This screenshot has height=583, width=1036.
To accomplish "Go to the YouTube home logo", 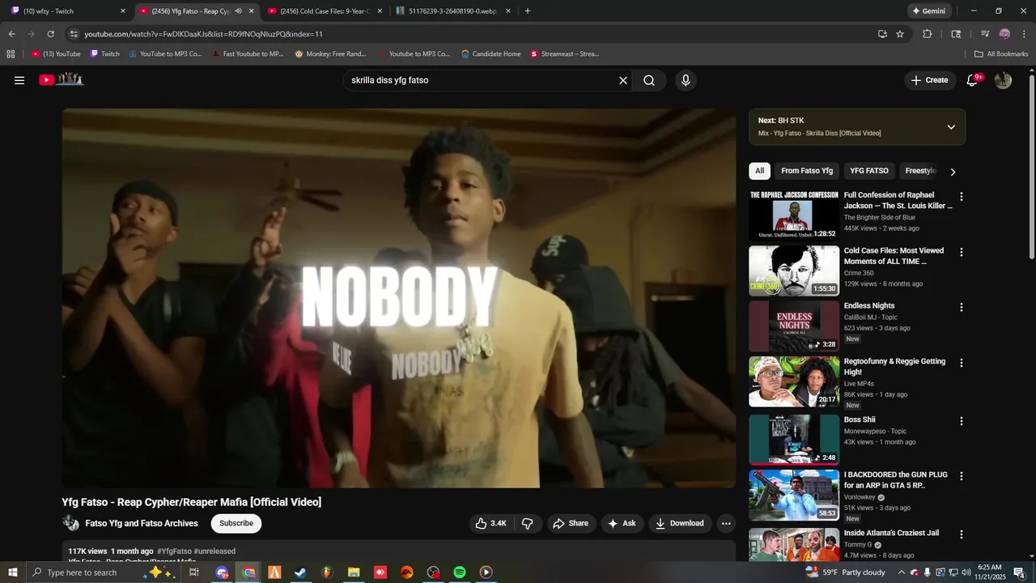I will 62,79.
